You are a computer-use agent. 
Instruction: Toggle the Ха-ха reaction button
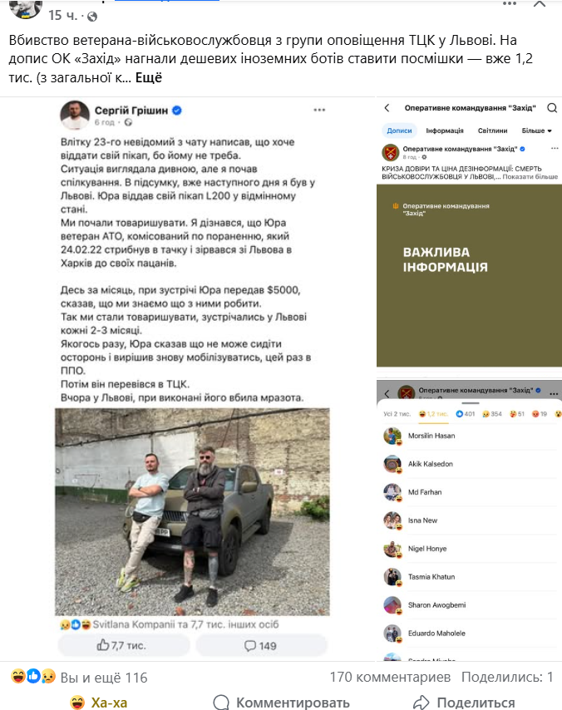click(x=99, y=703)
